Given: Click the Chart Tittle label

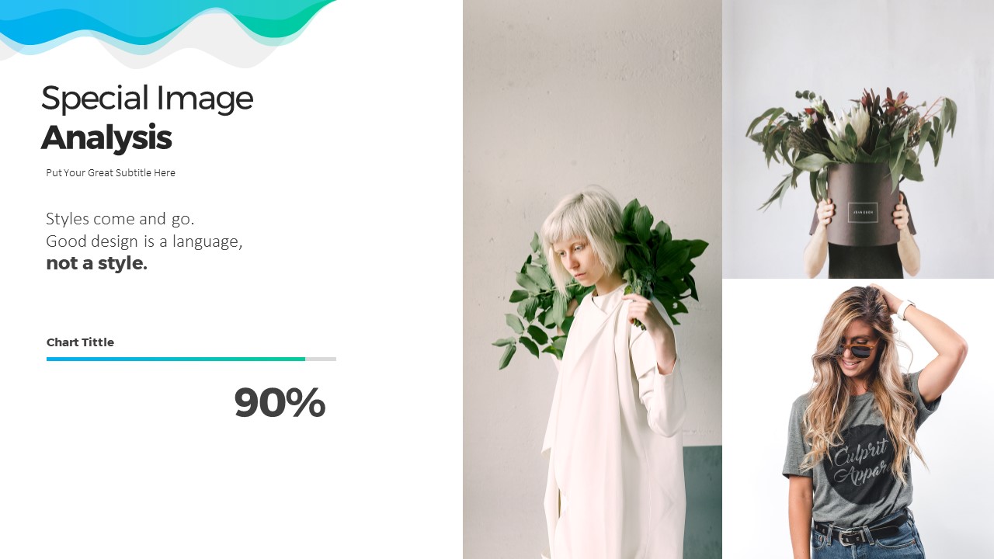Looking at the screenshot, I should (x=80, y=342).
